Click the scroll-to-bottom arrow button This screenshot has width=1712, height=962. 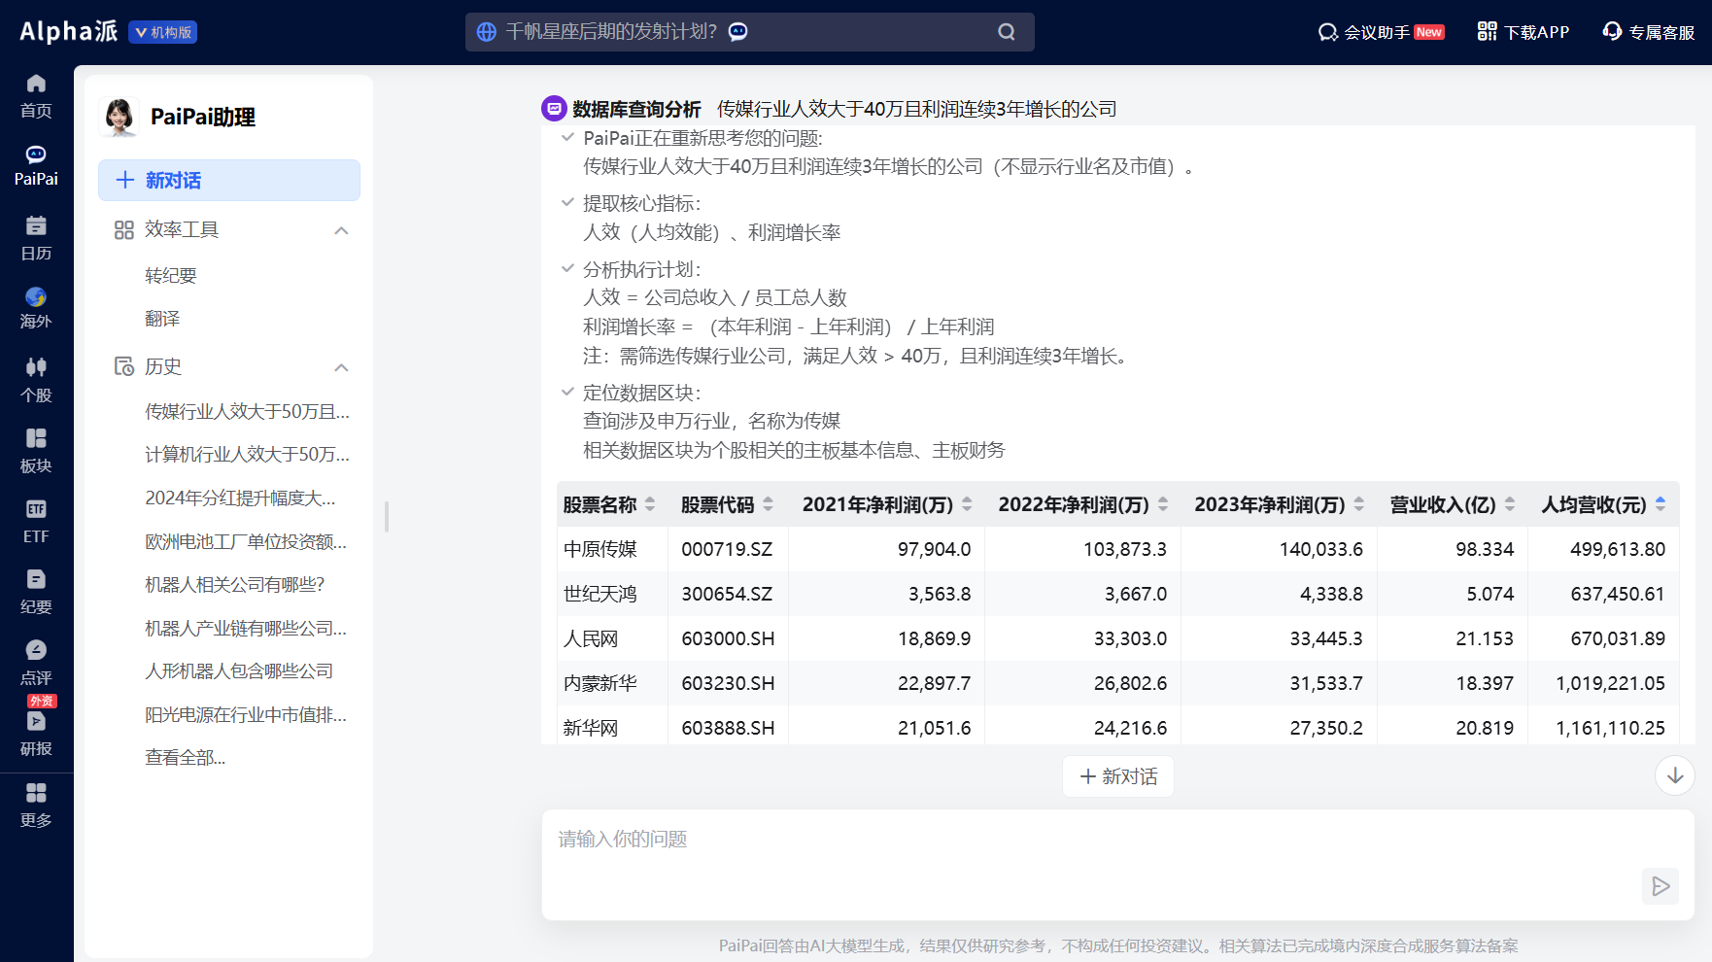(1674, 775)
